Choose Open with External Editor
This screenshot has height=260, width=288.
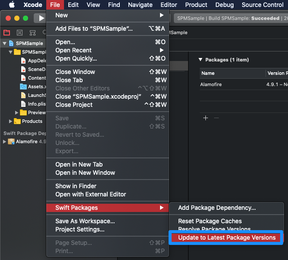tap(108, 194)
